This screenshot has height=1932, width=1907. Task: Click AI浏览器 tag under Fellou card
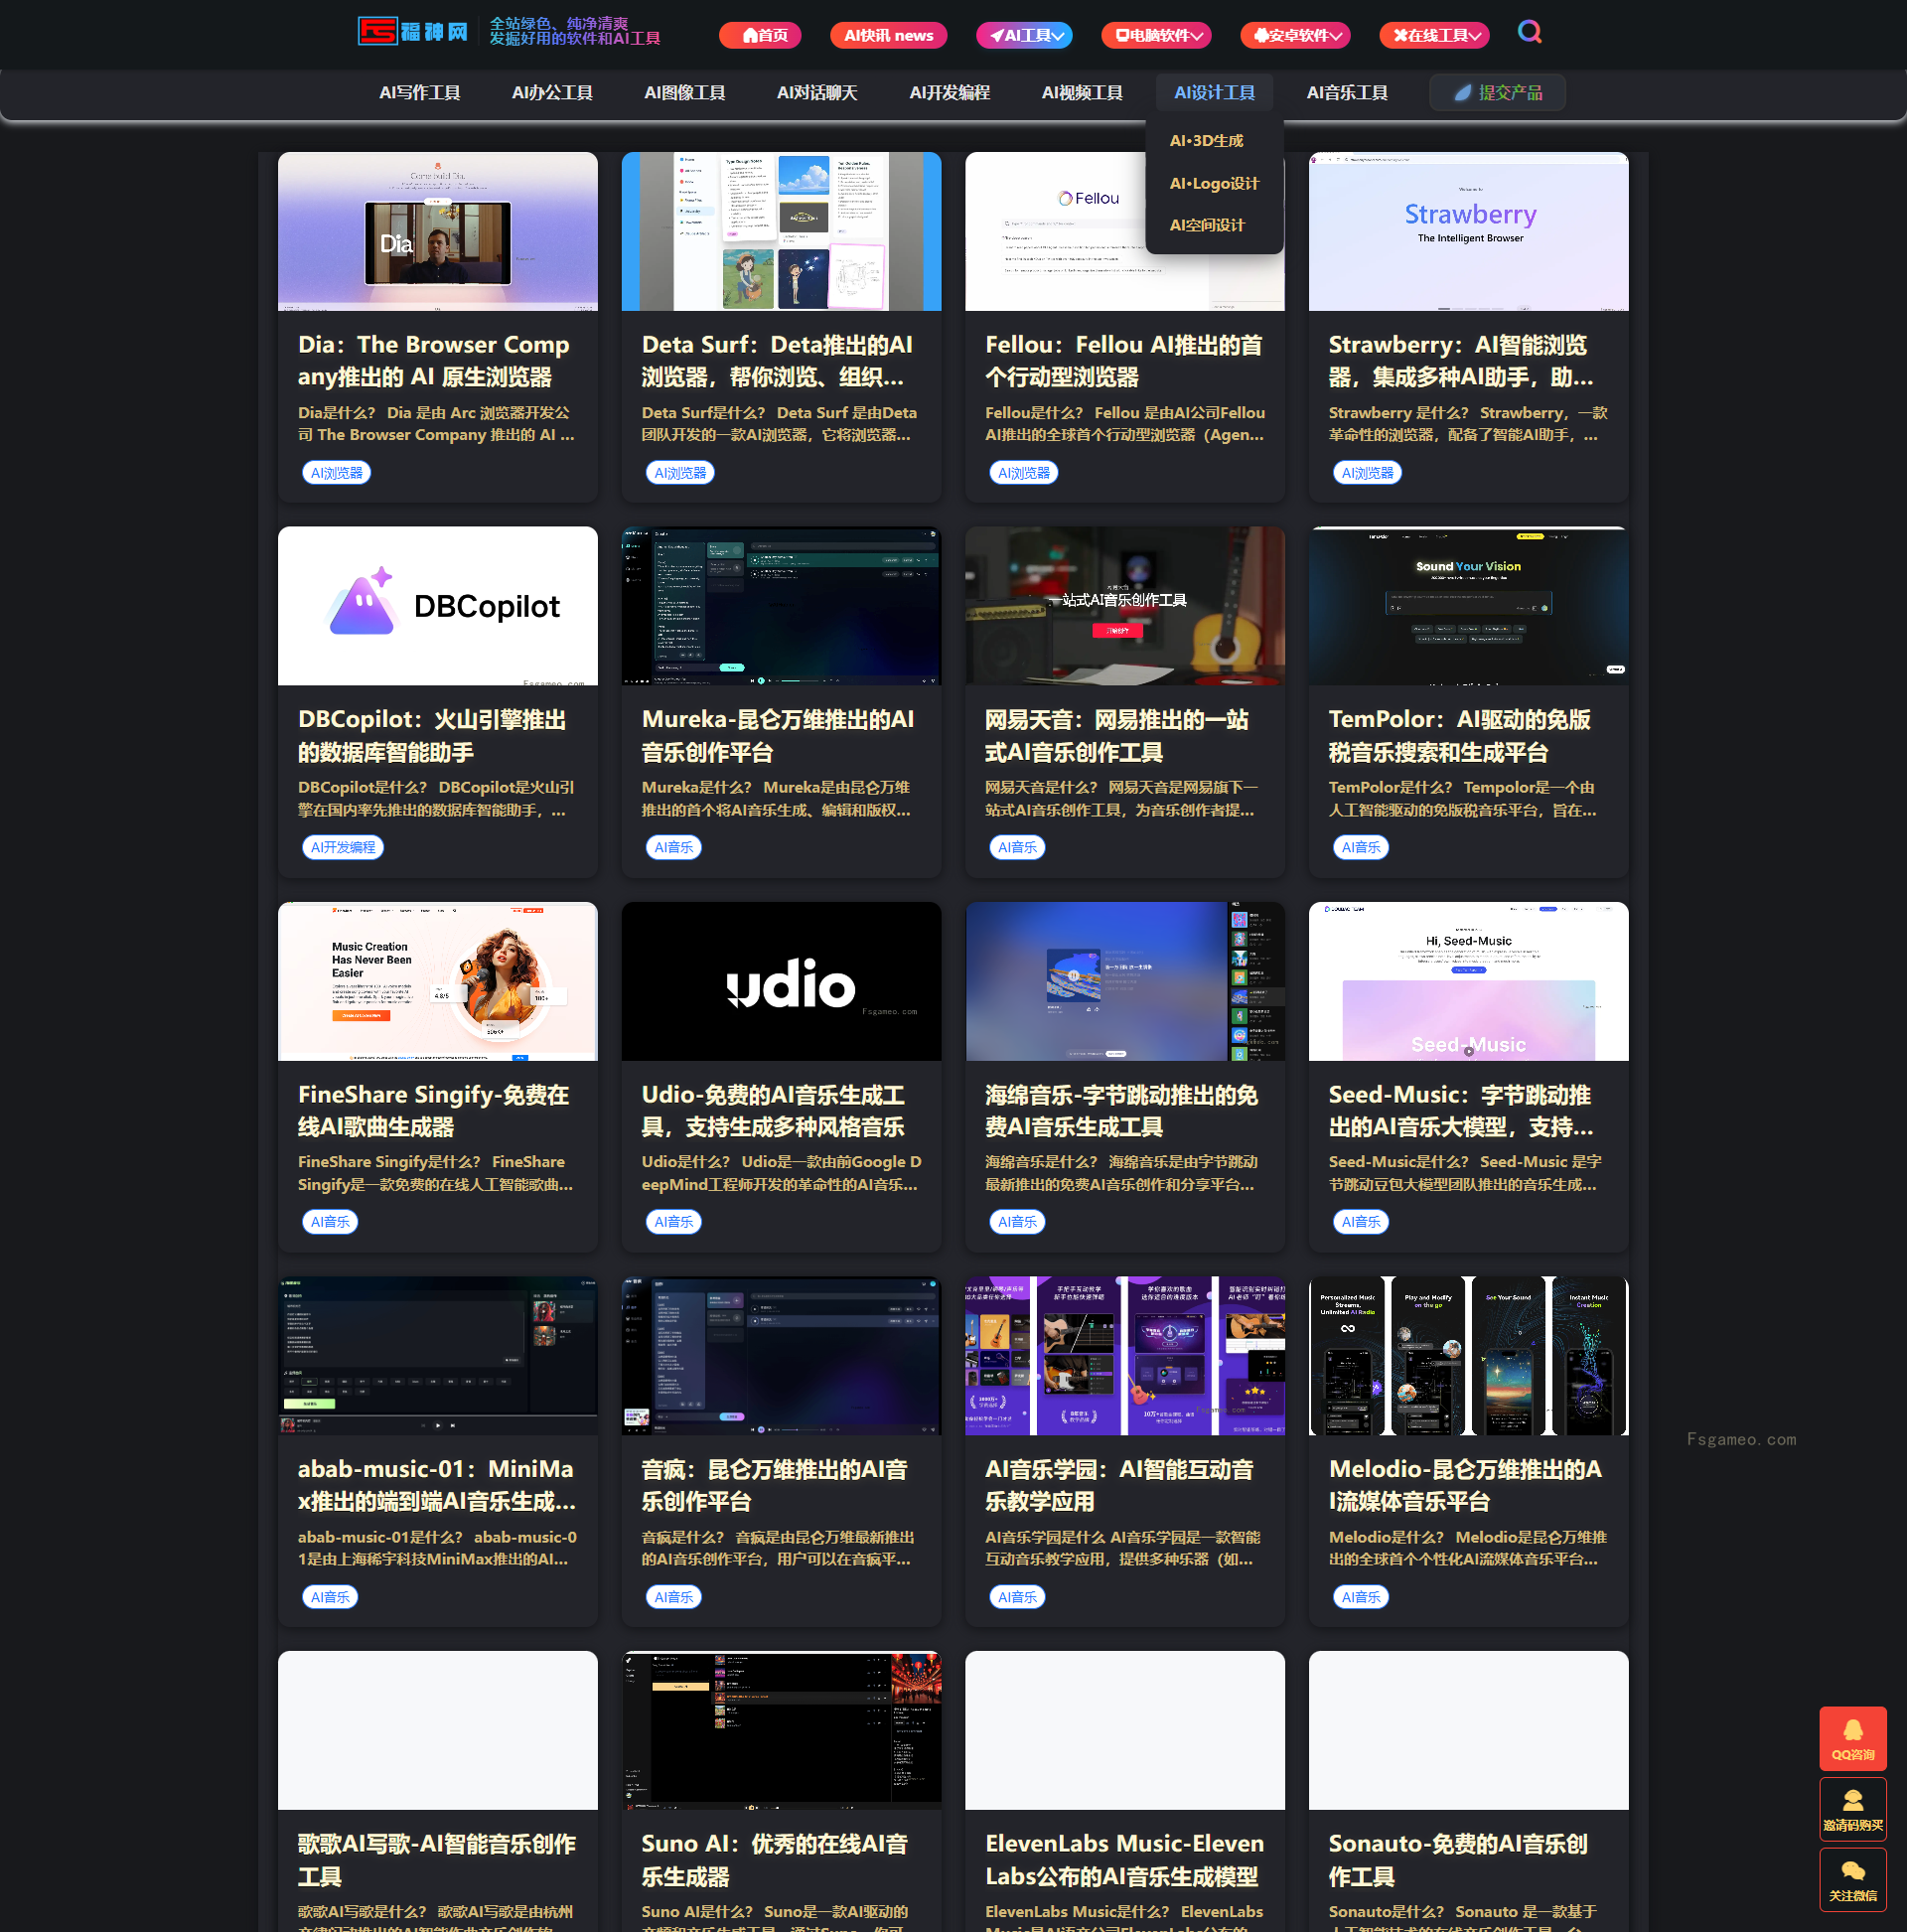(1023, 473)
